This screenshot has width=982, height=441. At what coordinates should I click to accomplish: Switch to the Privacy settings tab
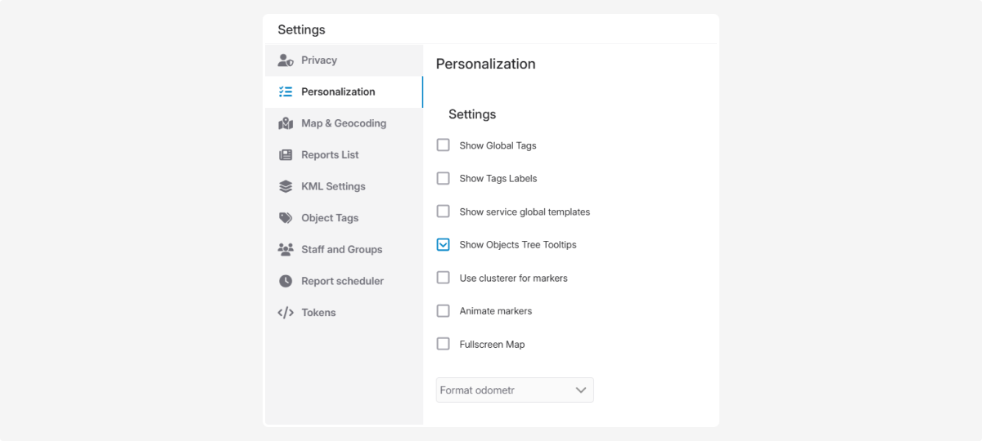319,60
